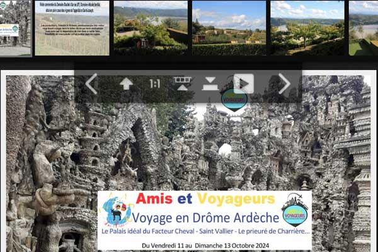Image resolution: width=378 pixels, height=252 pixels.
Task: Click the 'Amis et Voyageurs' title text
Action: [205, 199]
